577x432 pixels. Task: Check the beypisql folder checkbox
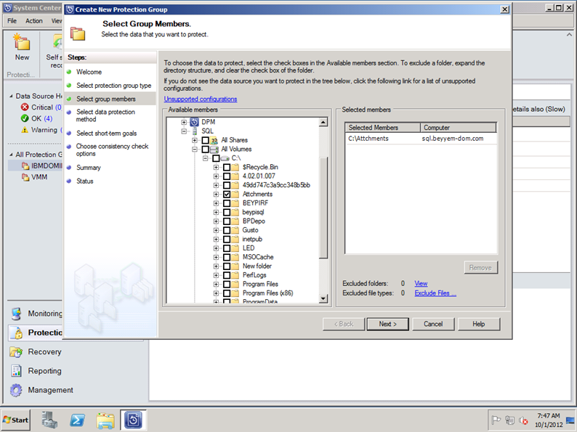coord(227,212)
